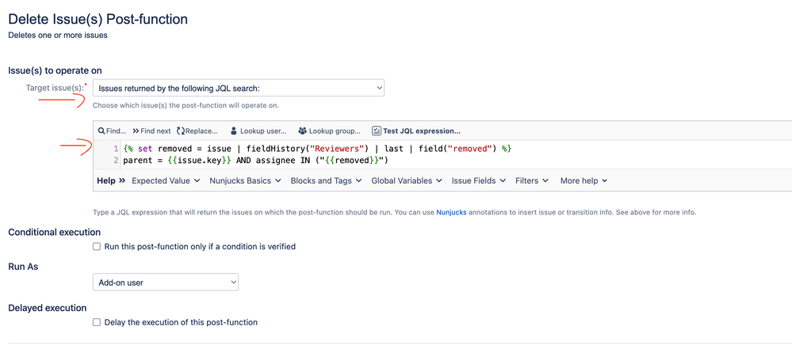This screenshot has width=792, height=349.
Task: Expand the Issue Fields section
Action: pyautogui.click(x=479, y=180)
